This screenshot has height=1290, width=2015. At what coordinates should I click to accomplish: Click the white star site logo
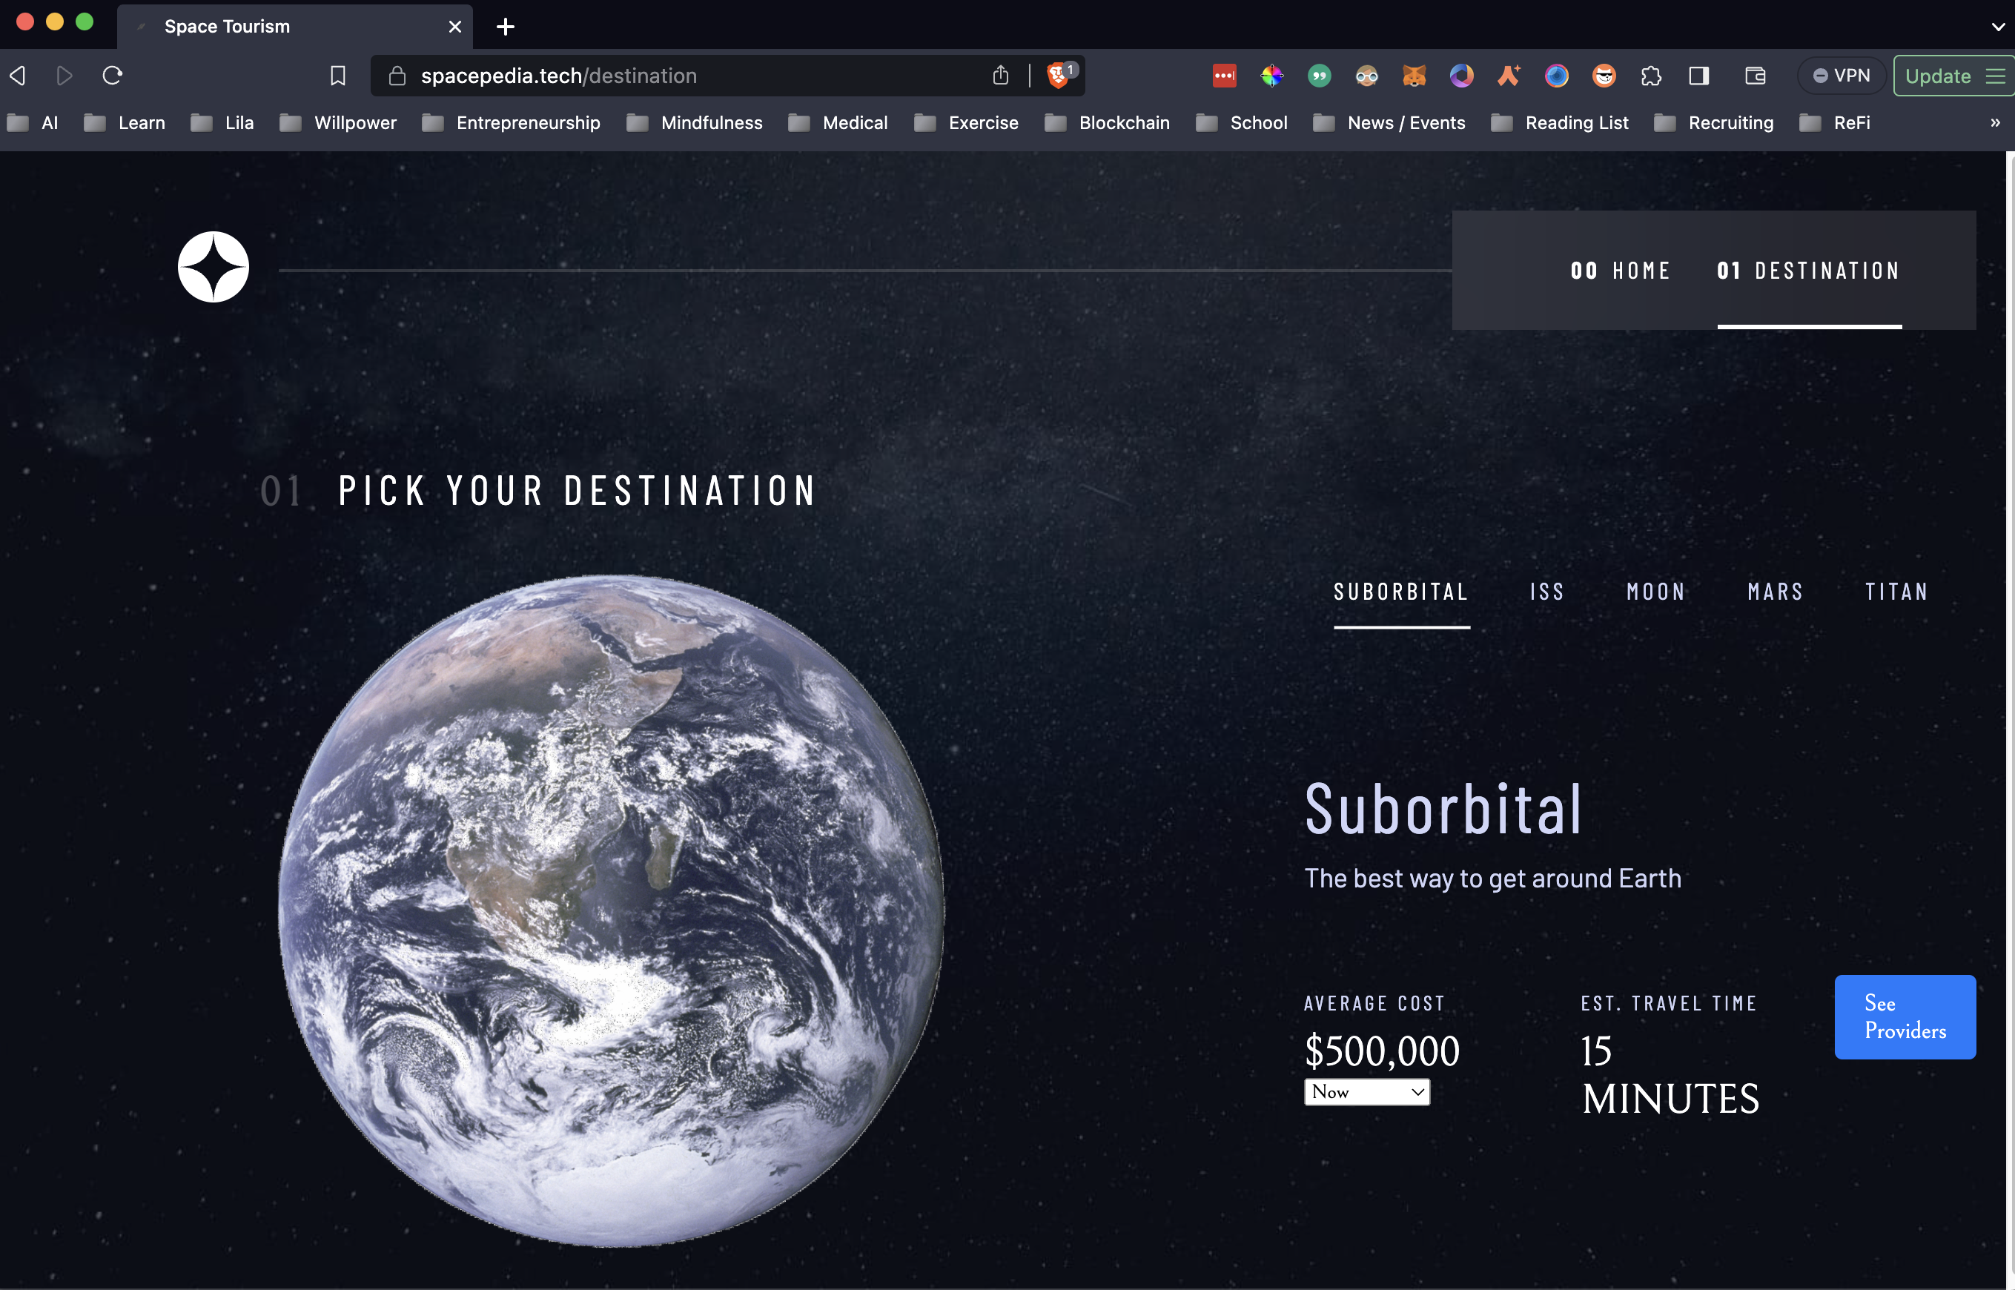pyautogui.click(x=213, y=266)
